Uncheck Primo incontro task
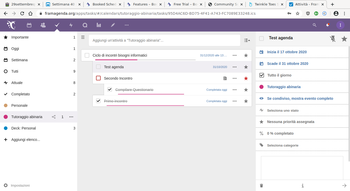 tap(98, 101)
